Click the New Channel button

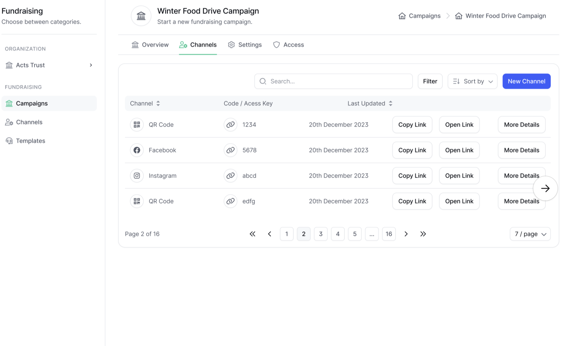pos(526,81)
